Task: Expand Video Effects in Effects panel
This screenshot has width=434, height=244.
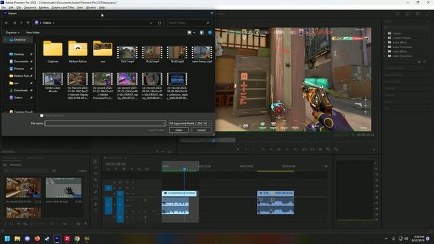Action: tap(385, 52)
